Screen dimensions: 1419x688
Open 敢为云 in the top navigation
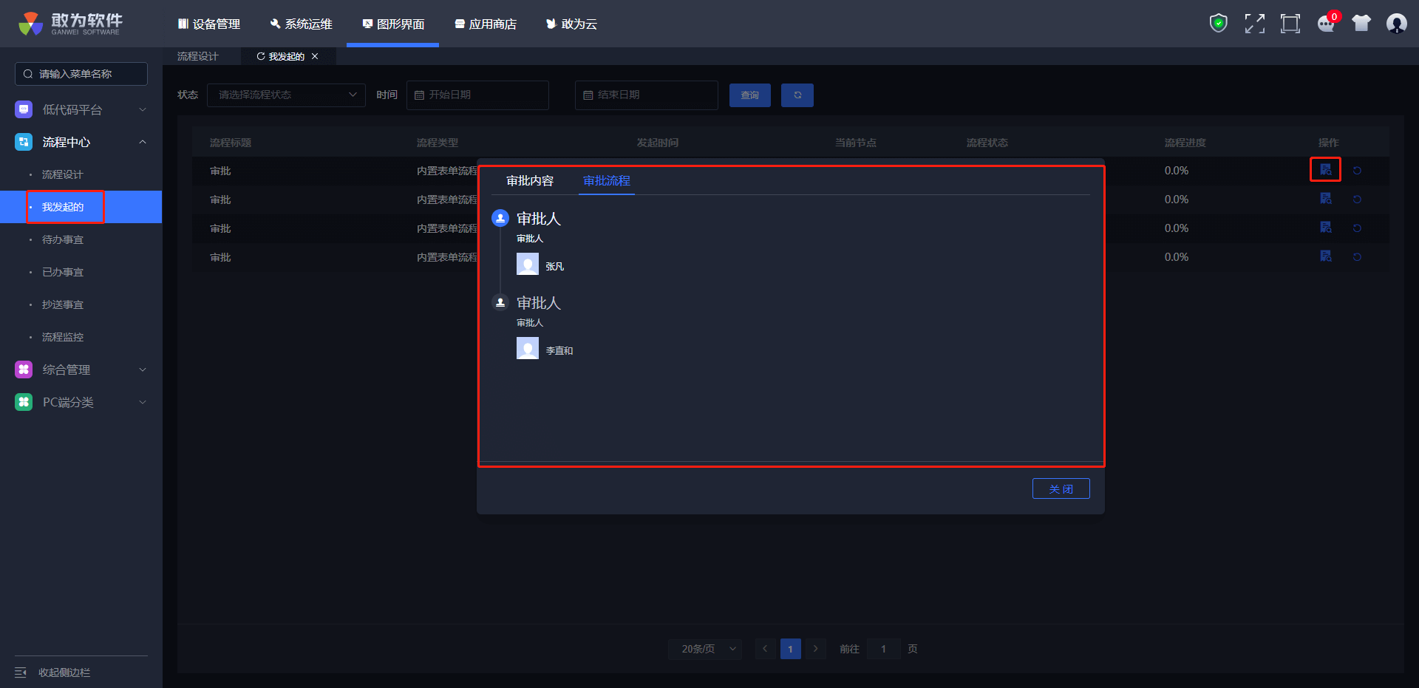(571, 24)
